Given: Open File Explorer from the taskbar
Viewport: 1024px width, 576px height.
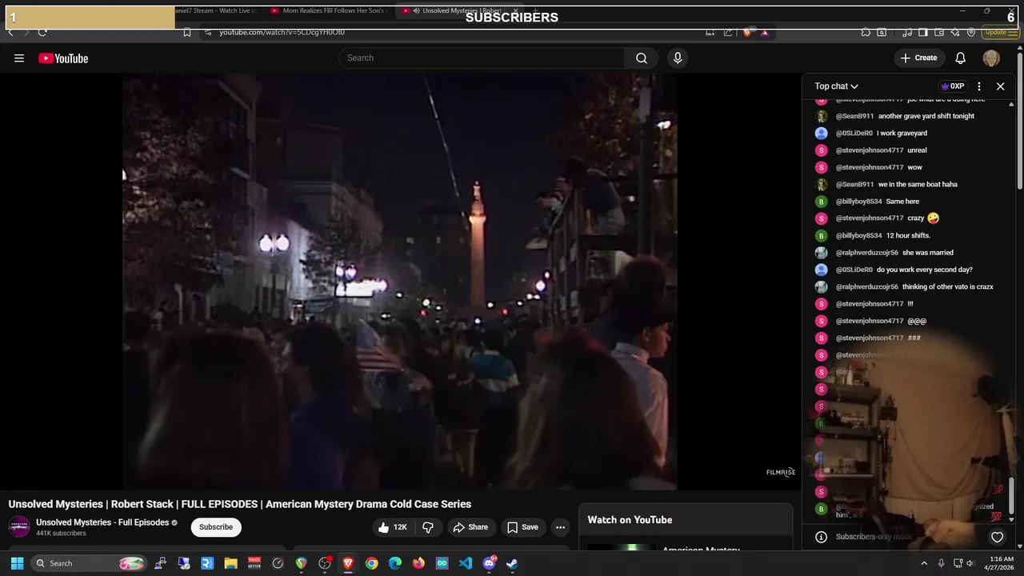Looking at the screenshot, I should point(230,563).
